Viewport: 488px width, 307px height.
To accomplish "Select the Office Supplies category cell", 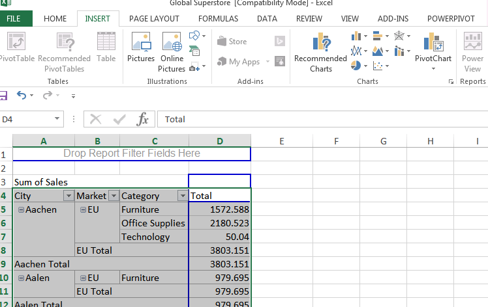I will pyautogui.click(x=154, y=223).
